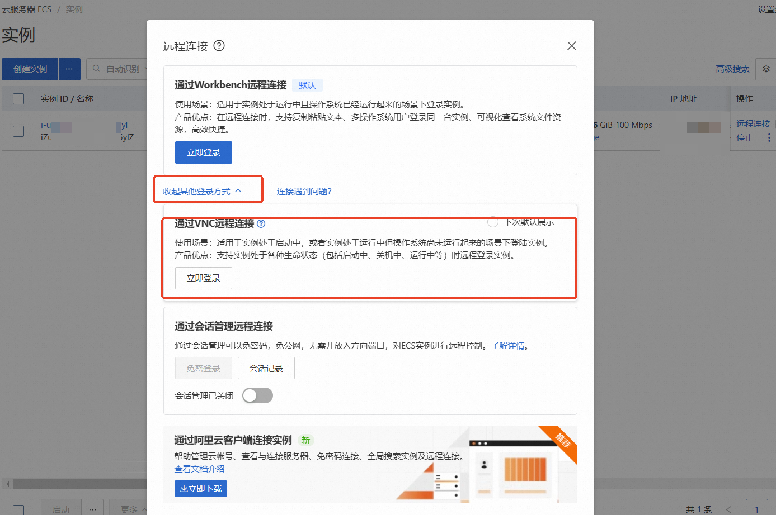
Task: Click 立即登录 under VNC remote connection
Action: (204, 278)
